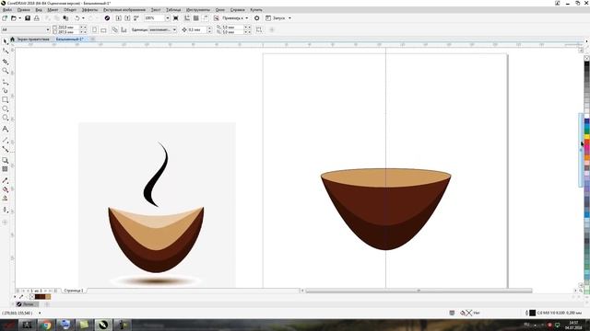
Task: Open the Effects menu
Action: [90, 10]
